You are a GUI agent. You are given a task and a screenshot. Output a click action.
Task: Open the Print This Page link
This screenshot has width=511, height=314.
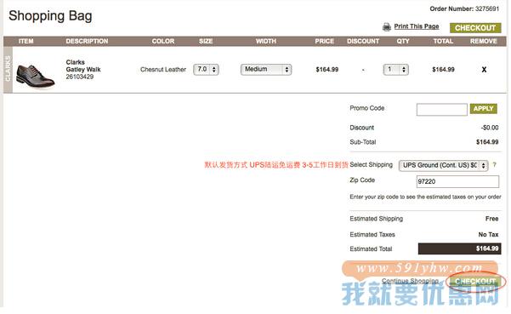pyautogui.click(x=417, y=26)
